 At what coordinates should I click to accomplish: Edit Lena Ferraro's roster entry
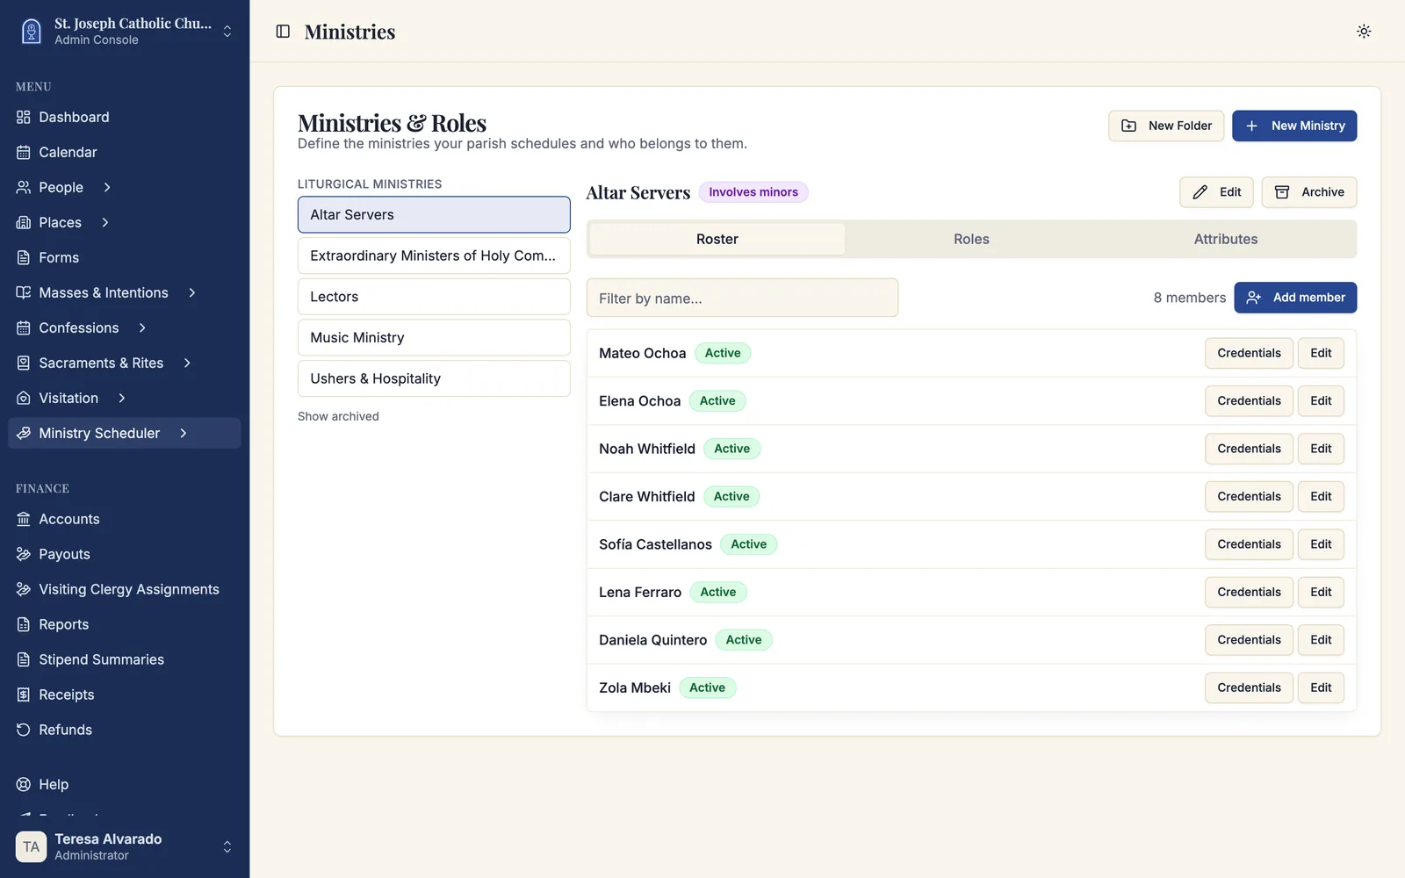click(x=1321, y=593)
